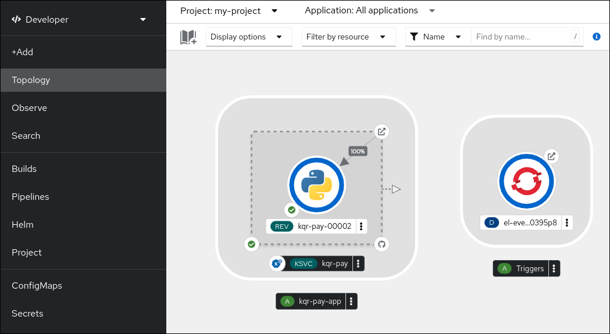The image size is (610, 334).
Task: Expand the Filter by resource dropdown
Action: pyautogui.click(x=346, y=37)
